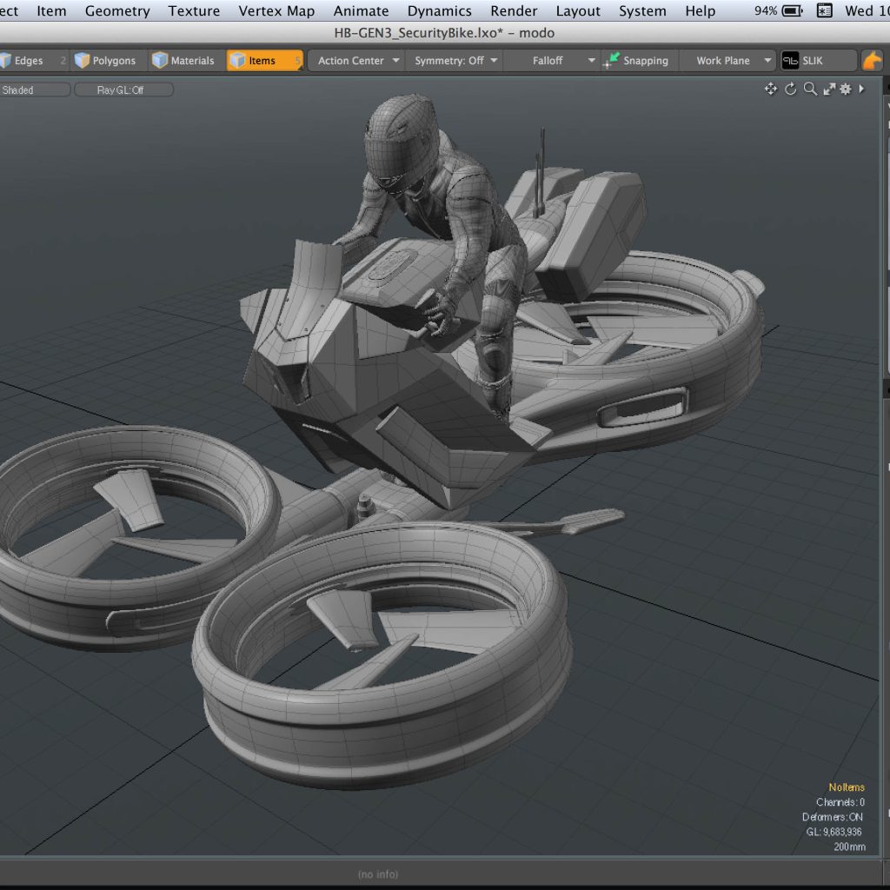Activate the viewport orbit rotate icon

click(790, 89)
